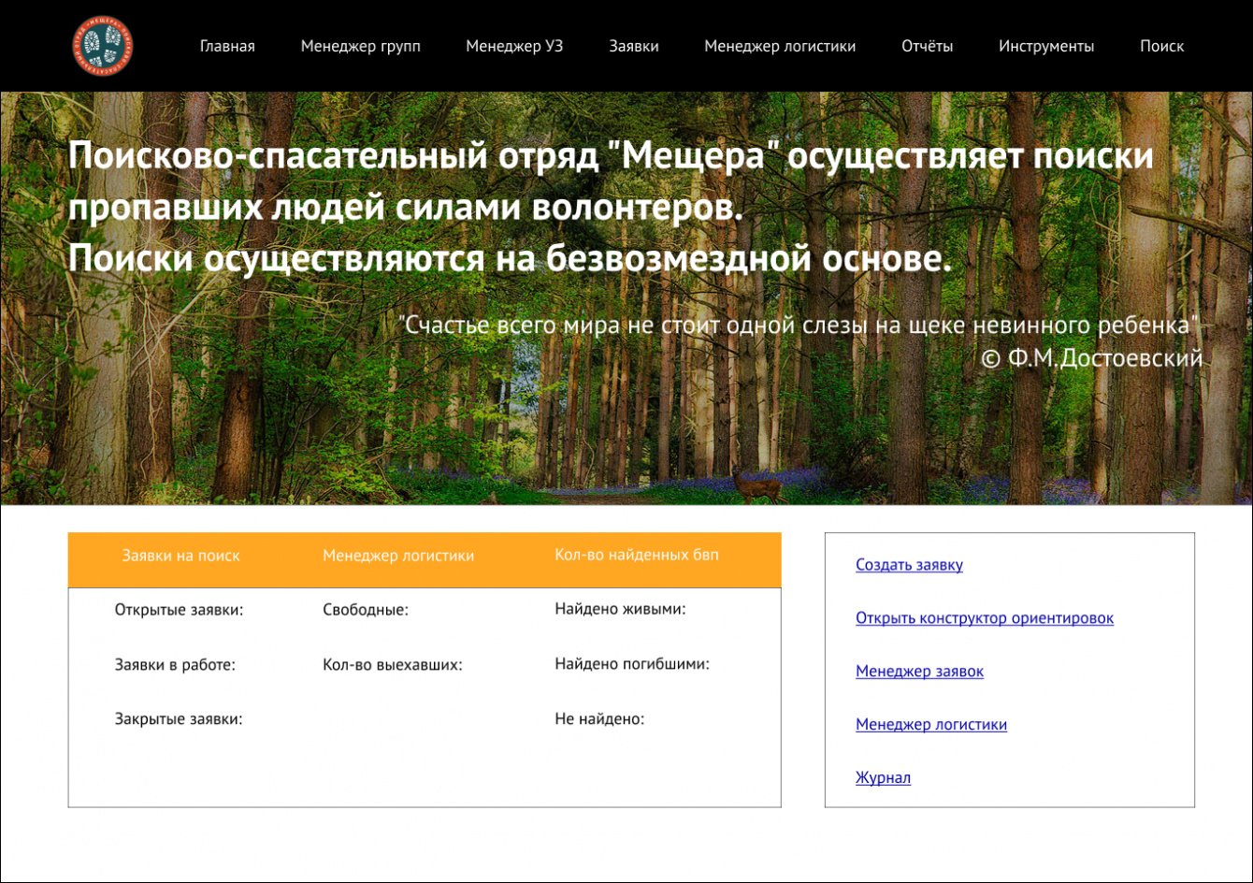Open the Заявки navigation item

pos(634,47)
